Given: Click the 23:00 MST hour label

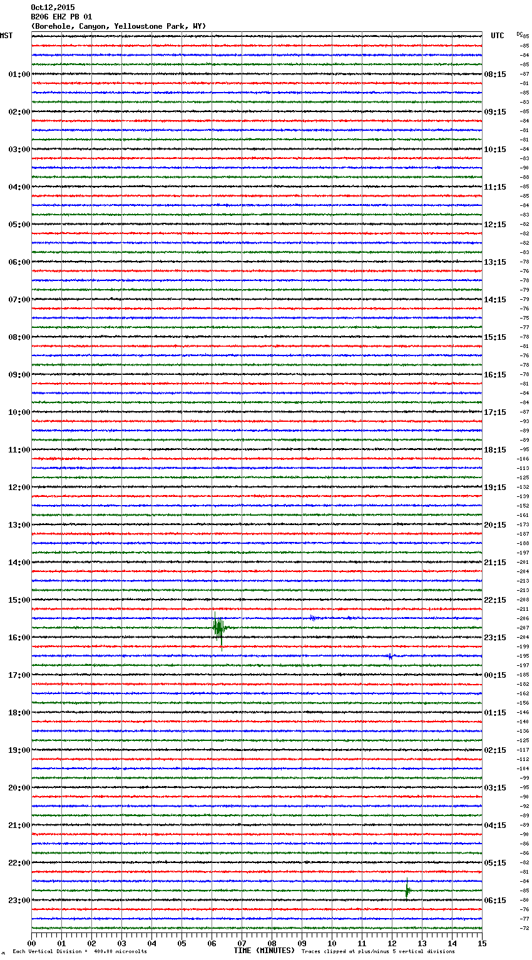Looking at the screenshot, I should click(19, 901).
